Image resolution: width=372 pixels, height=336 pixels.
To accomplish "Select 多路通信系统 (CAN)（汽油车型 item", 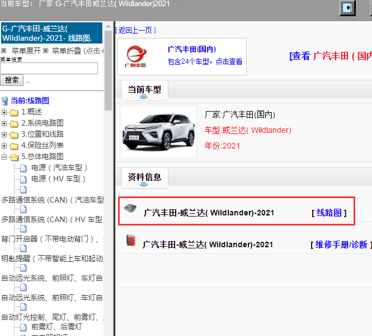I will (x=53, y=200).
